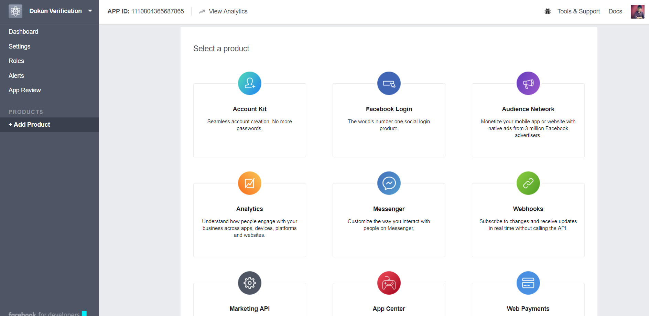Select + Add Product in the sidebar

pos(50,125)
